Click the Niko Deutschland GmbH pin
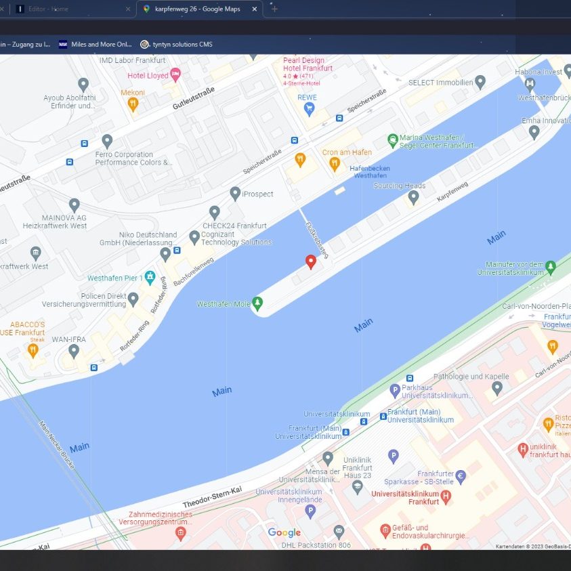 (165, 254)
